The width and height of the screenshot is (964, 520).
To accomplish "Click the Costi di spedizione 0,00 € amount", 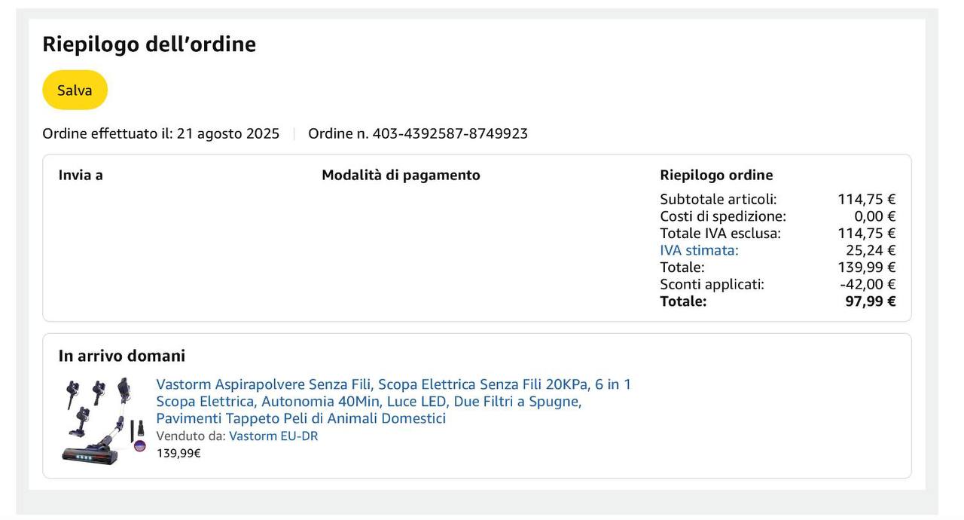I will (x=874, y=216).
